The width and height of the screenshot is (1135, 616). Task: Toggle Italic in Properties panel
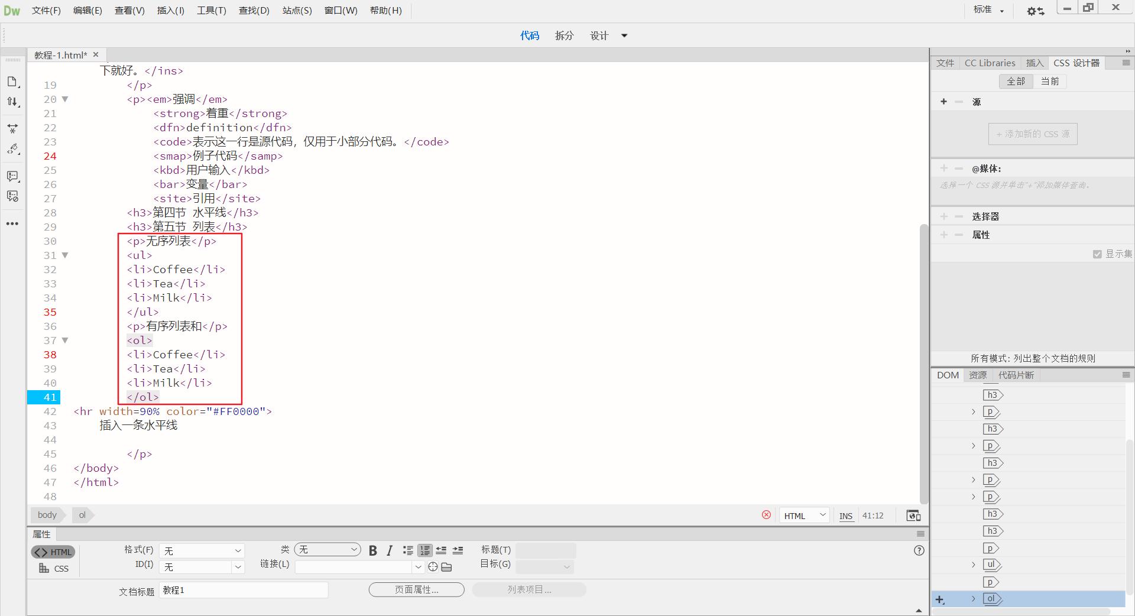pos(390,550)
